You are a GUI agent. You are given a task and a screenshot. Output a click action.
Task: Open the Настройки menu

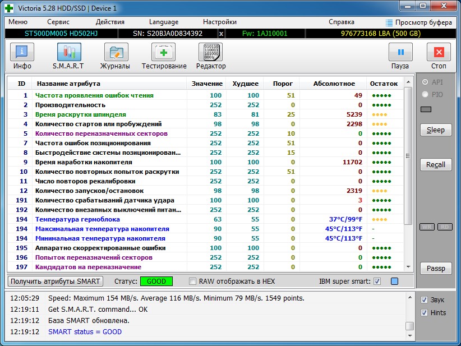pyautogui.click(x=220, y=22)
